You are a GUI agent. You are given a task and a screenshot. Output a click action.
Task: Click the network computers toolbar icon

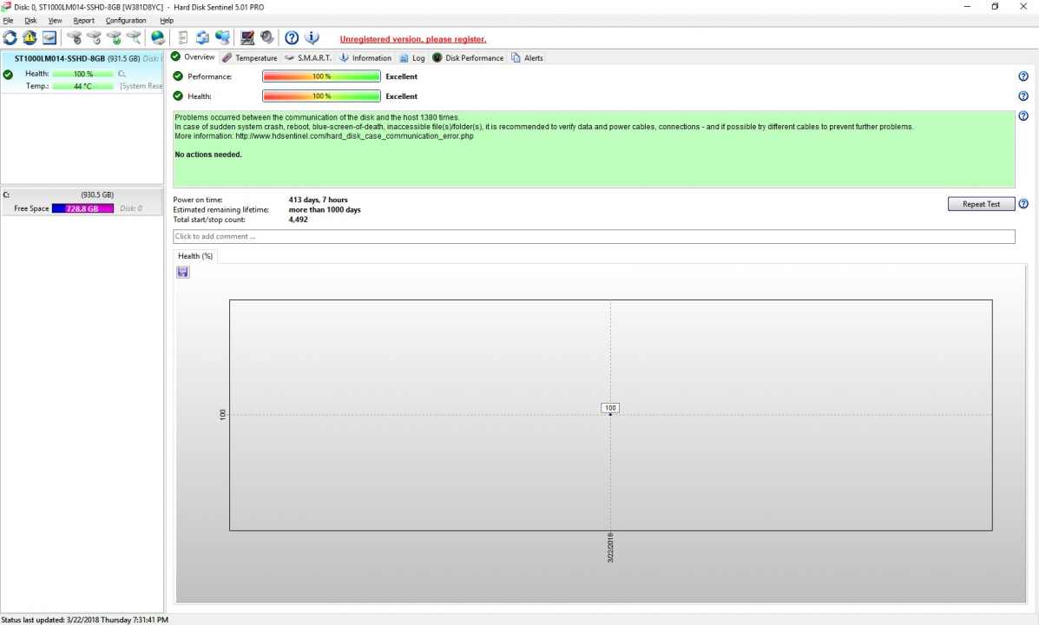coord(222,38)
